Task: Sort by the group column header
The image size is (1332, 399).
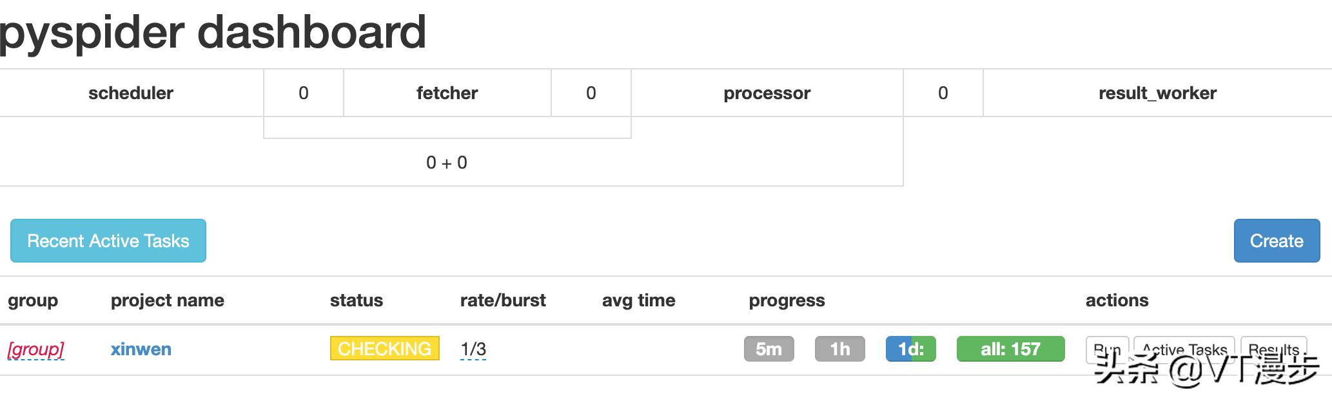Action: pyautogui.click(x=33, y=300)
